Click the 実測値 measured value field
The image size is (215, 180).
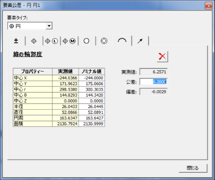[153, 72]
